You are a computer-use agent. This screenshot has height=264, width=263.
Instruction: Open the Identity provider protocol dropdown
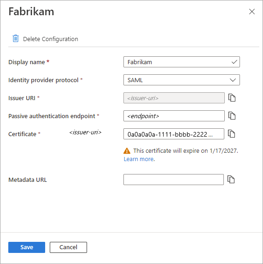(x=181, y=80)
